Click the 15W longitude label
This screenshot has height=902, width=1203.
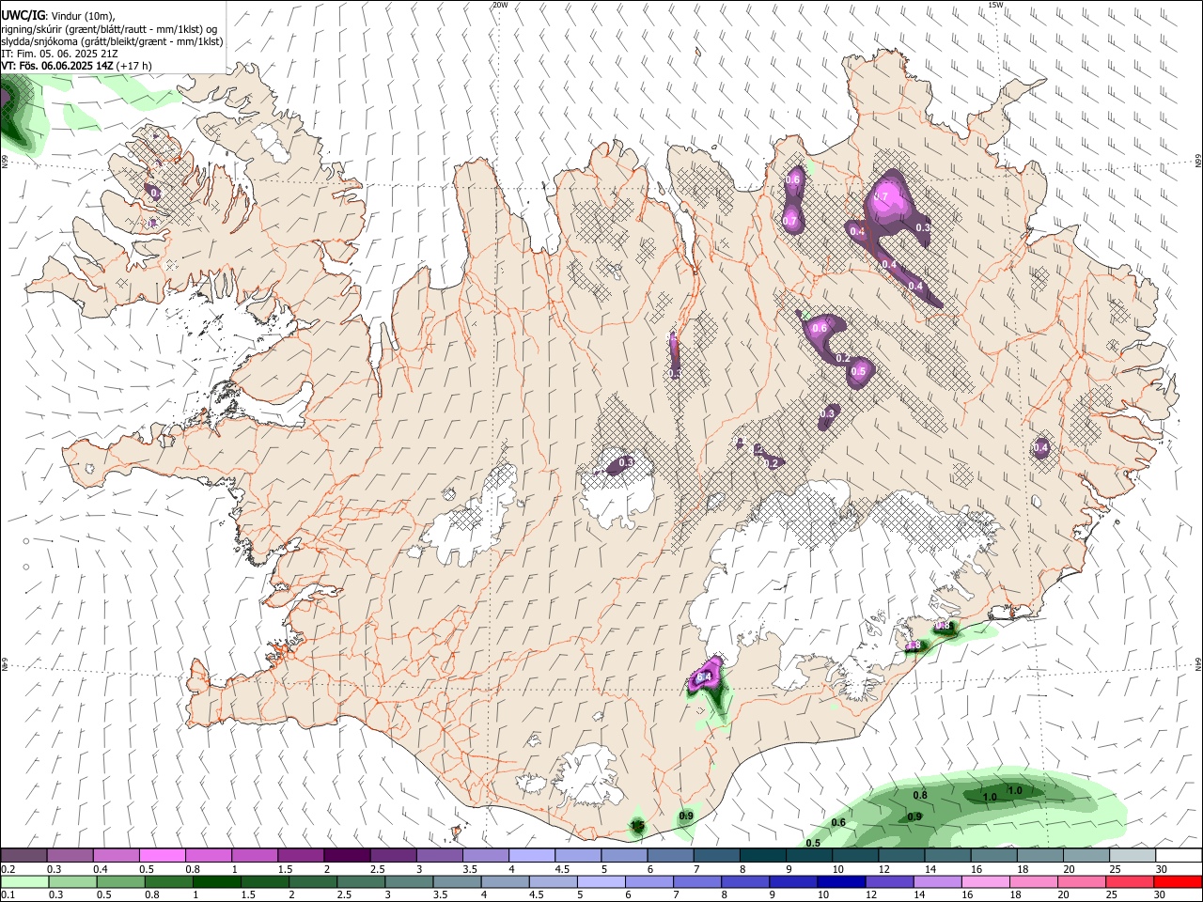(995, 5)
